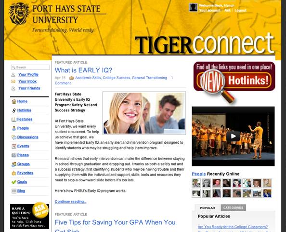This screenshot has height=232, width=286.
Task: Switch to the Popular tab
Action: [x=208, y=208]
